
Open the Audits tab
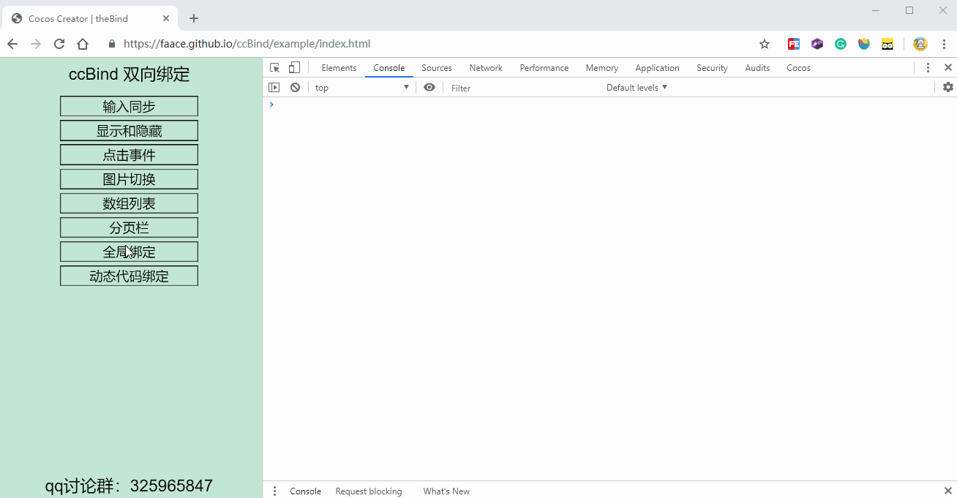coord(757,67)
